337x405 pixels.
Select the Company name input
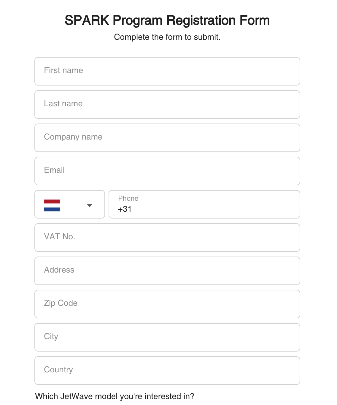pos(167,138)
